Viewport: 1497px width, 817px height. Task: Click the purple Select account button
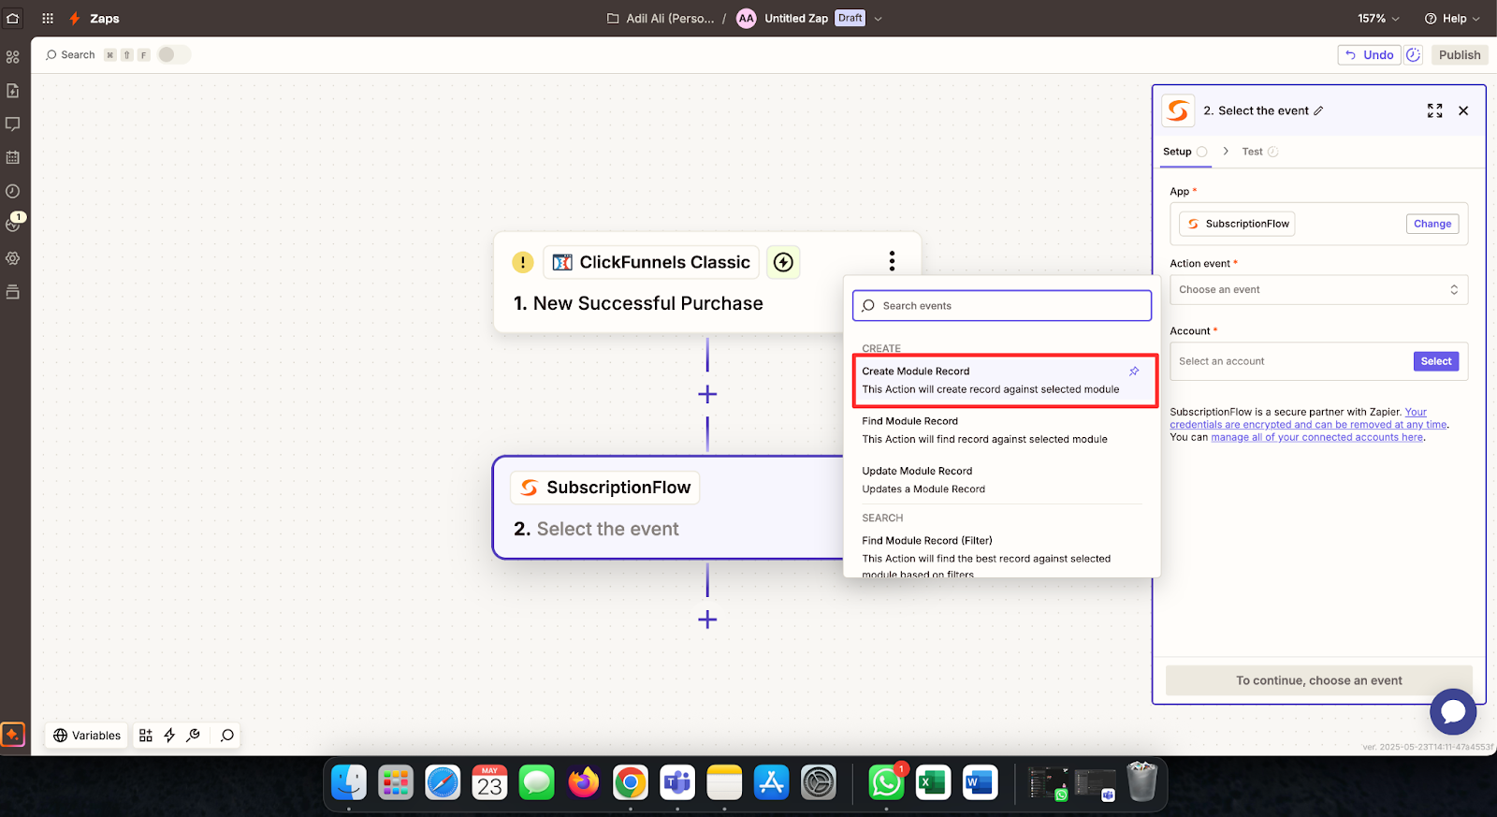(1436, 361)
